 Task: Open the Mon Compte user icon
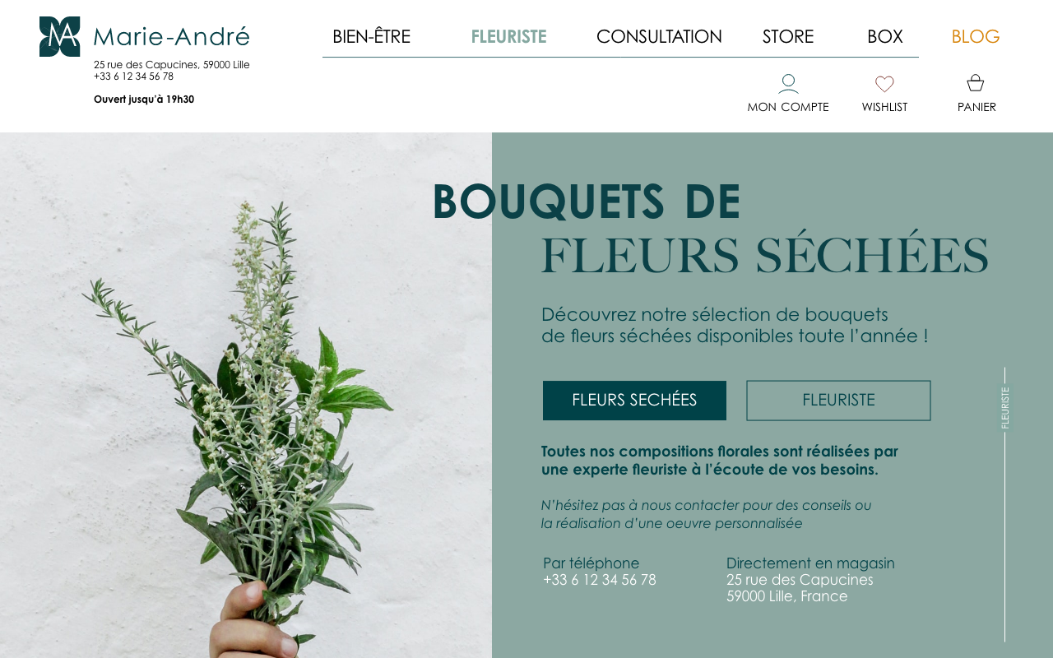[x=788, y=83]
